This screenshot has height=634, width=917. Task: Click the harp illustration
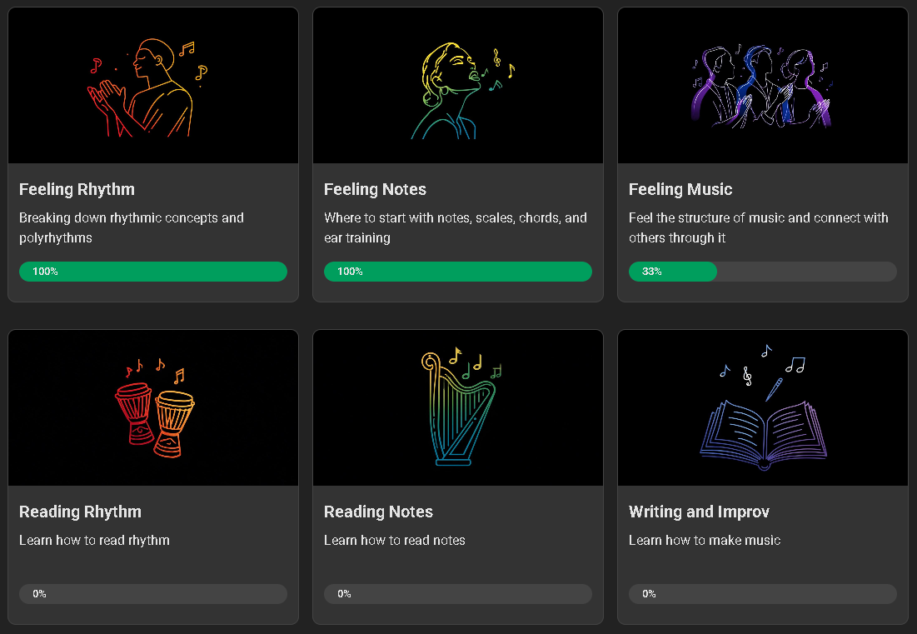coord(456,410)
